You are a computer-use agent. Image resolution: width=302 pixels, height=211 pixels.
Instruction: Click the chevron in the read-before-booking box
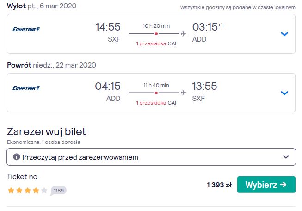coord(286,157)
